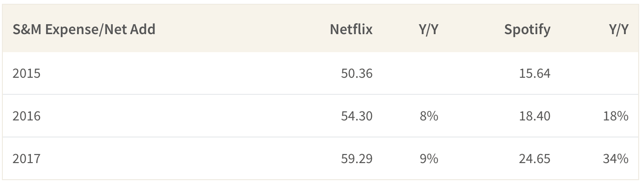Image resolution: width=642 pixels, height=183 pixels.
Task: Select the 2015 row label
Action: pyautogui.click(x=27, y=73)
